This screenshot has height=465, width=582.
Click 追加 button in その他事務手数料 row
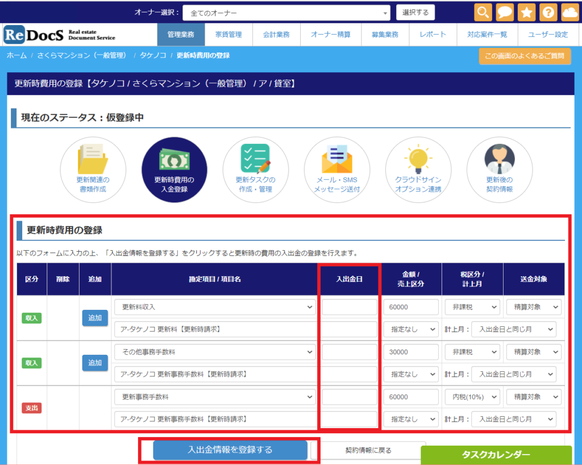coord(95,363)
